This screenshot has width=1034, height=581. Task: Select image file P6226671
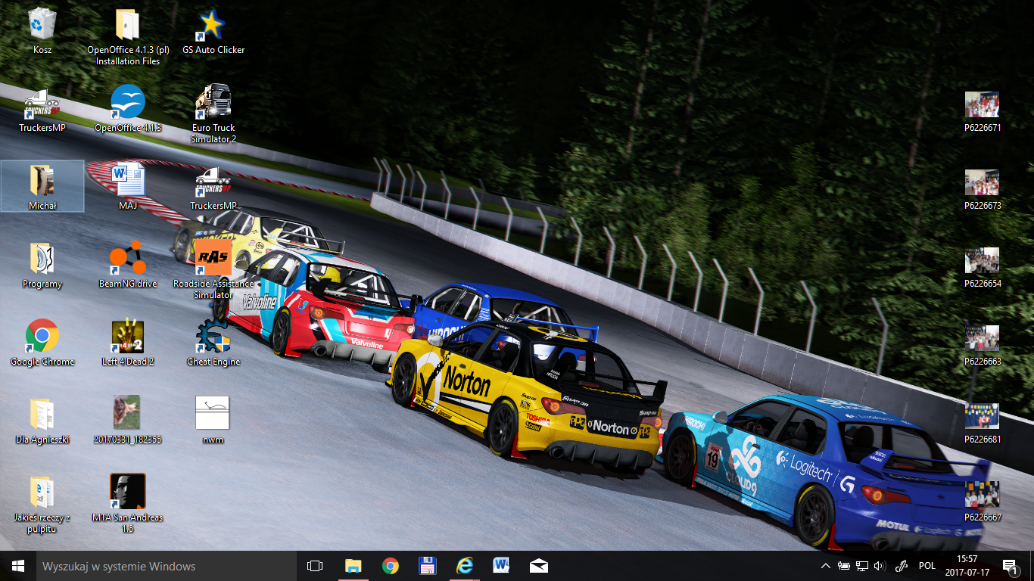(x=983, y=112)
